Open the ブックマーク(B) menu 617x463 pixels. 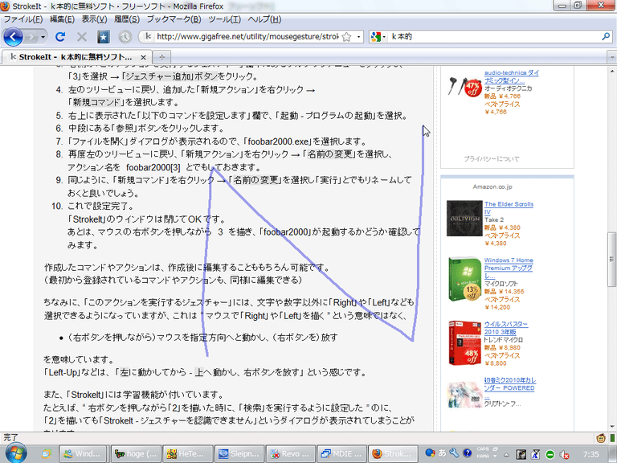tap(174, 19)
